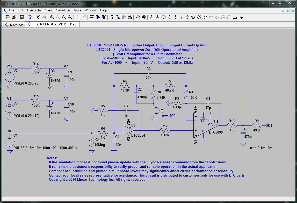Click the Move hand tool icon
Image resolution: width=297 pixels, height=203 pixels.
click(199, 17)
